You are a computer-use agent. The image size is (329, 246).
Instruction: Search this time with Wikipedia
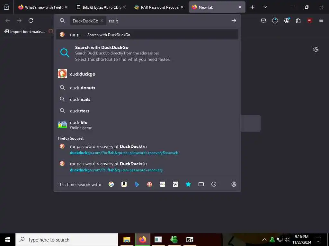pos(175,184)
